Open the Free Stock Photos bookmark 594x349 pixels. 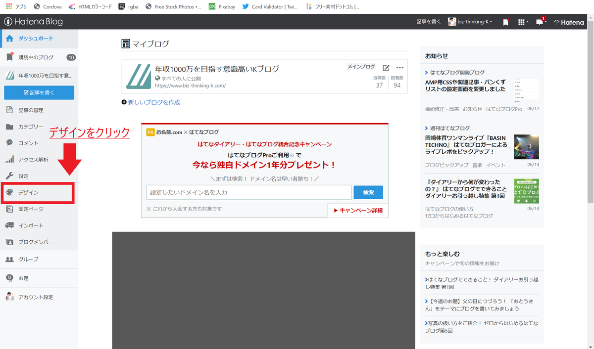(x=173, y=7)
